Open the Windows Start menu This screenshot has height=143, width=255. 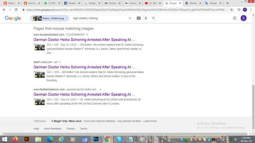point(5,139)
